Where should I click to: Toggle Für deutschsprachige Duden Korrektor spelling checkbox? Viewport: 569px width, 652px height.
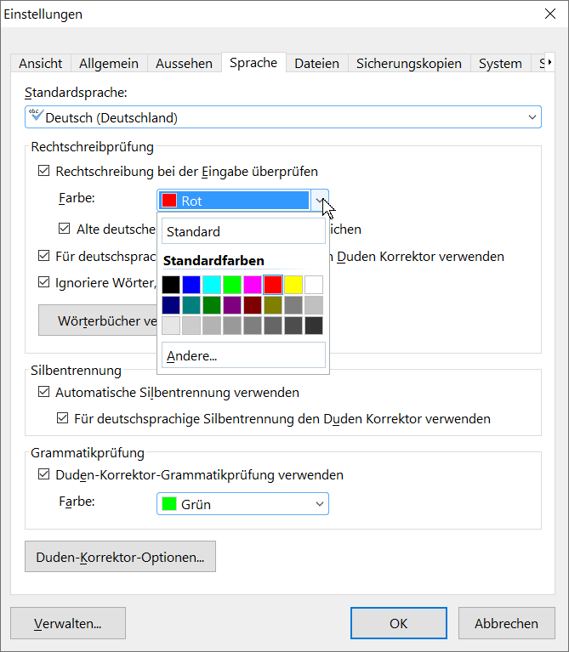pyautogui.click(x=43, y=256)
